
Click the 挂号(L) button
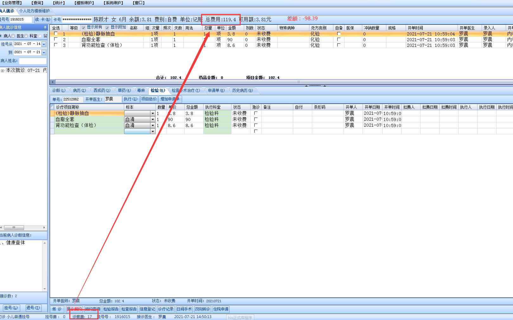(x=11, y=308)
